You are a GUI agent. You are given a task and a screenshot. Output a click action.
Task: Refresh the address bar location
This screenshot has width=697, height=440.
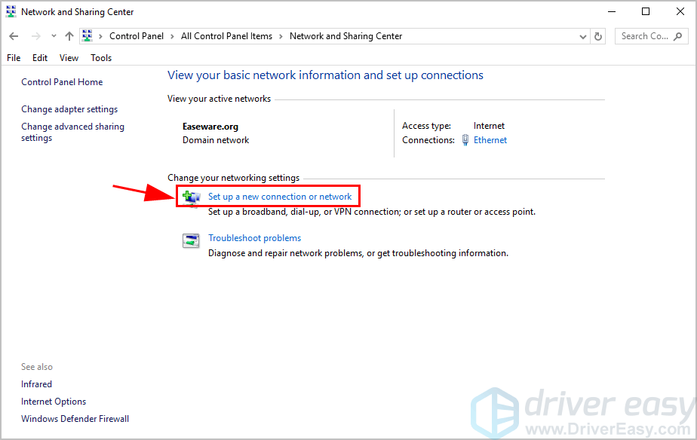pos(599,36)
